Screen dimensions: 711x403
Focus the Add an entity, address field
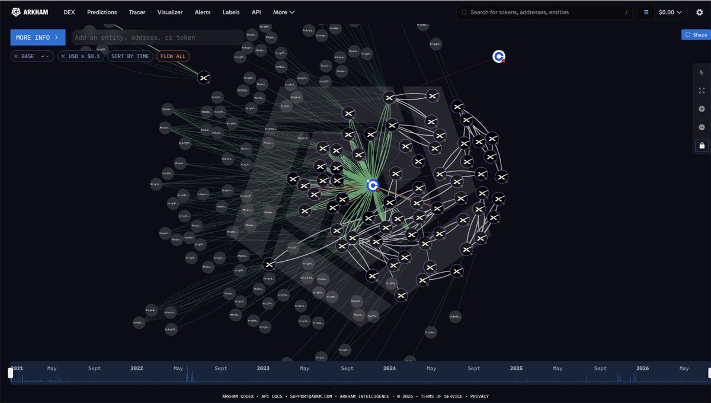pos(158,37)
